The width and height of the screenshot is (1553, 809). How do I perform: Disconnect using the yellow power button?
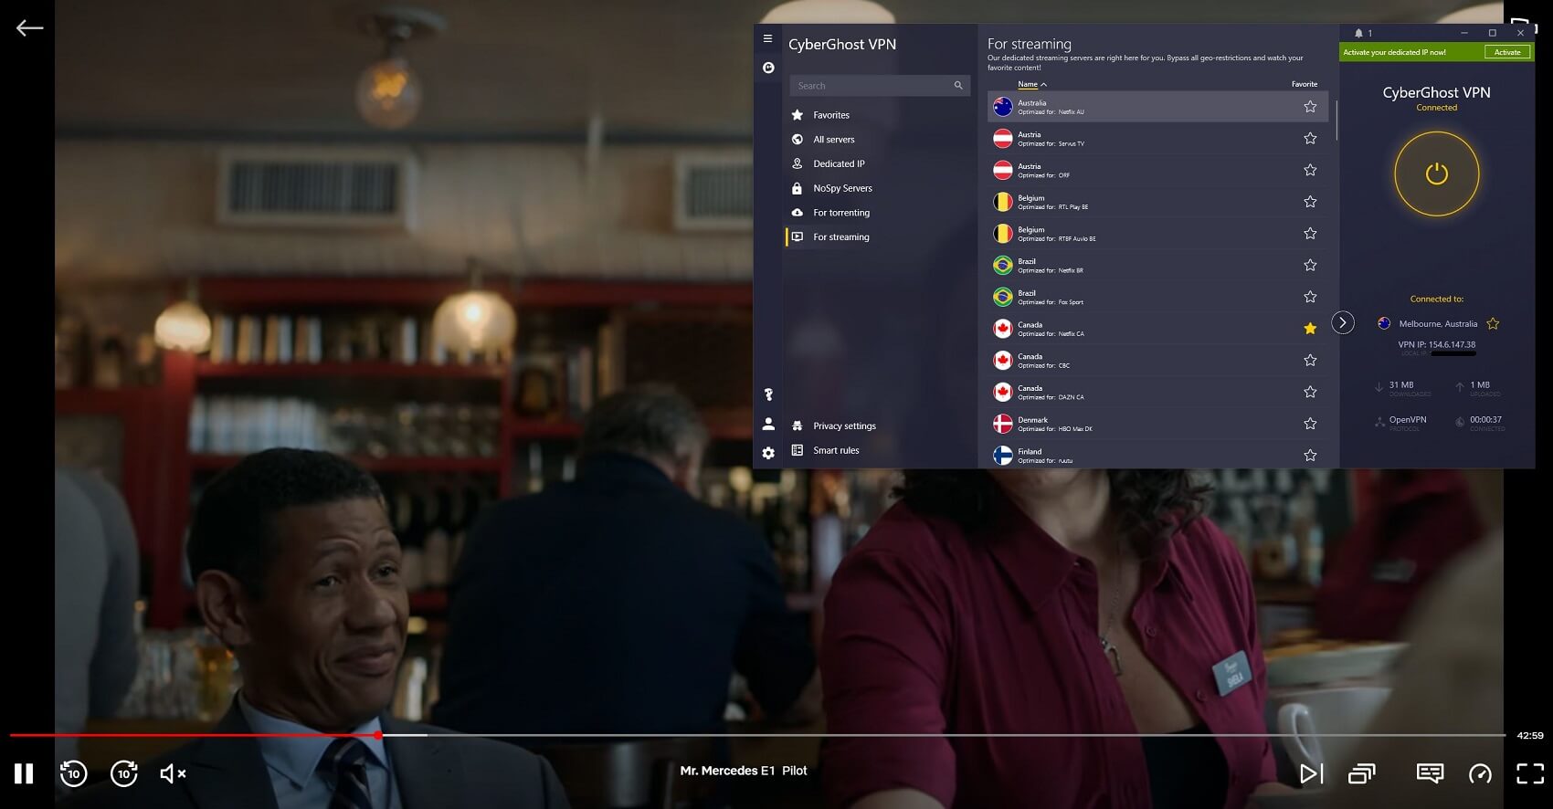pos(1436,173)
